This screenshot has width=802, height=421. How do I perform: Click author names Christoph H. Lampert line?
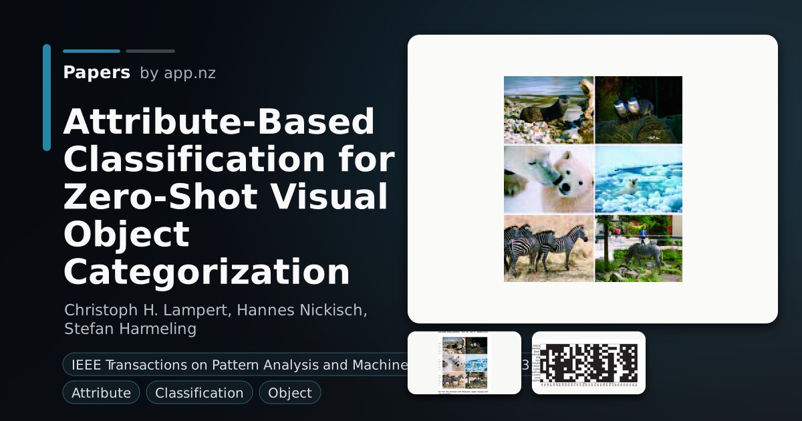[x=216, y=310]
